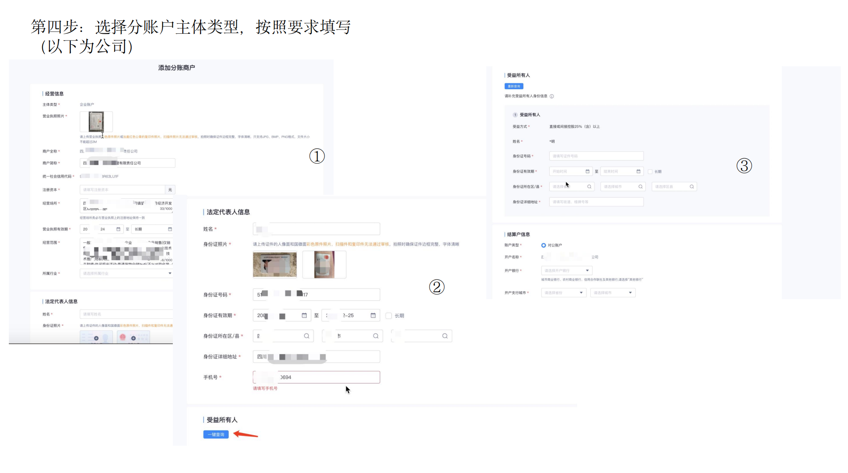The image size is (848, 473).
Task: Click search icon in third 身份证所在区/县 field of legal representative
Action: 445,336
